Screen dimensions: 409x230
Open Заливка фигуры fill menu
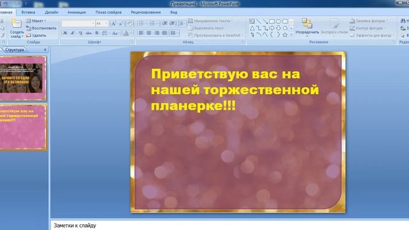click(369, 20)
